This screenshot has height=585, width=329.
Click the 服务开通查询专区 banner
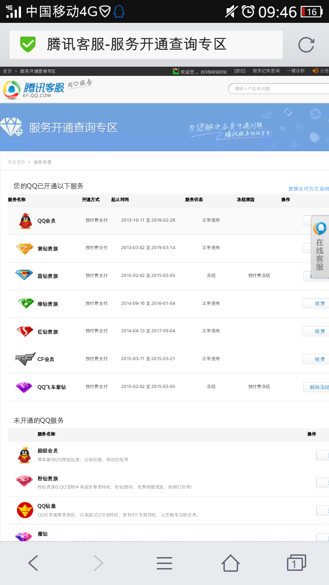164,127
